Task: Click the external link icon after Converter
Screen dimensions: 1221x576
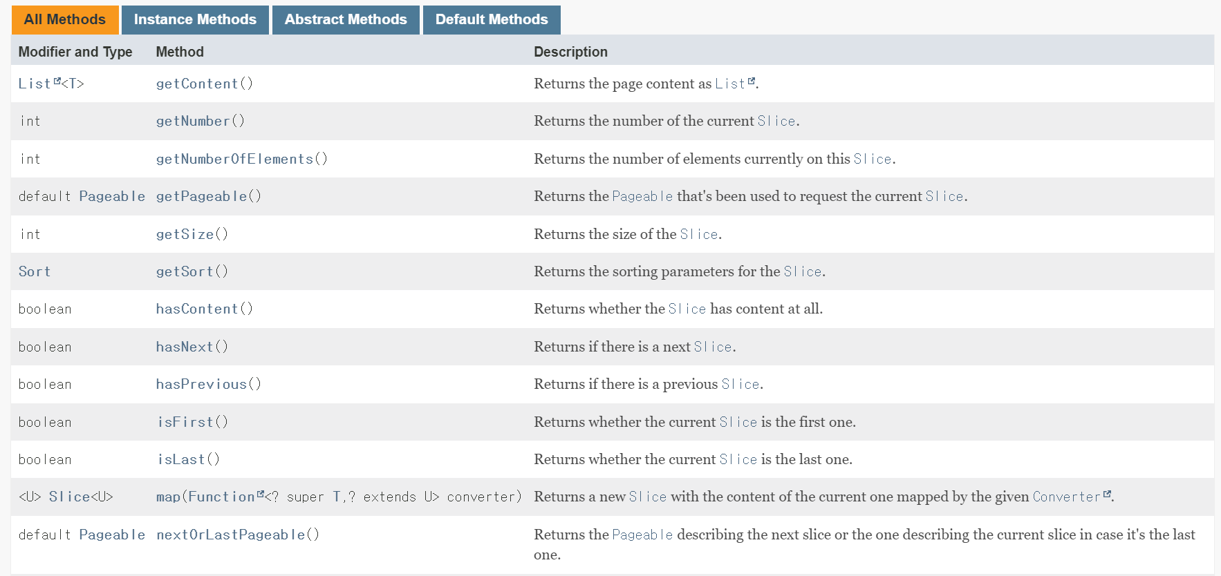Action: coord(1107,495)
